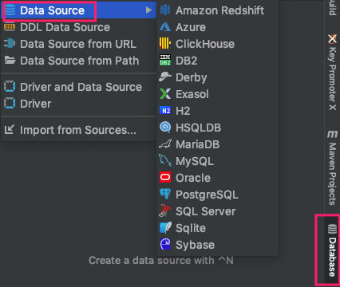Click the DDL Data Source icon
The width and height of the screenshot is (340, 287).
(x=10, y=27)
